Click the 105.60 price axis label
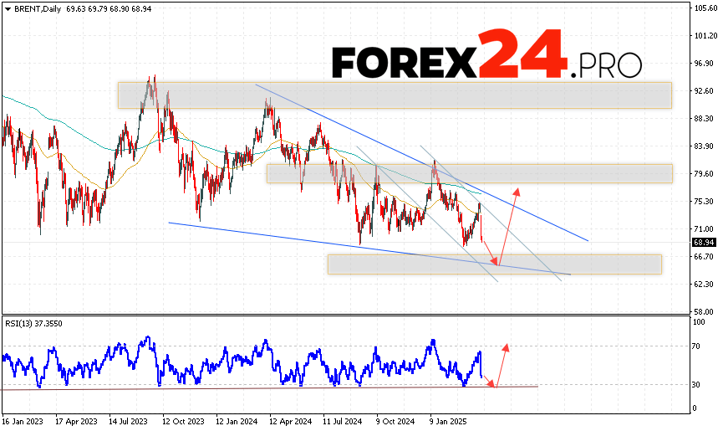 click(x=704, y=8)
